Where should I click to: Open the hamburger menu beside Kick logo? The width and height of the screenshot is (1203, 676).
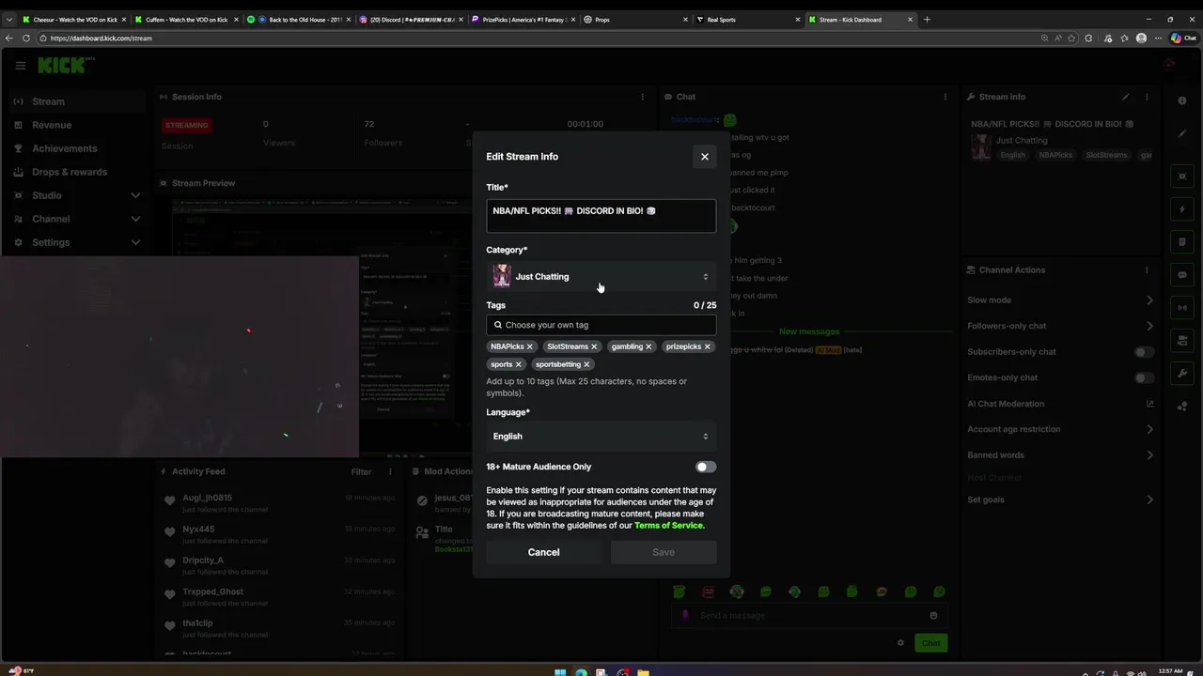click(21, 66)
